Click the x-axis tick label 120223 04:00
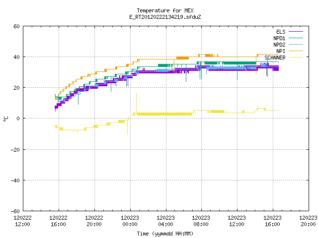Screen dimensions: 318x238 [165, 221]
